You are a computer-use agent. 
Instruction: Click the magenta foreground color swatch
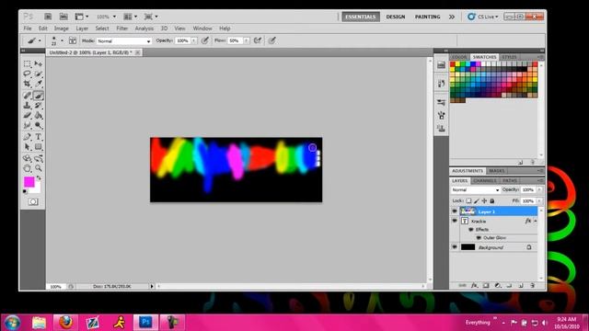tap(29, 182)
